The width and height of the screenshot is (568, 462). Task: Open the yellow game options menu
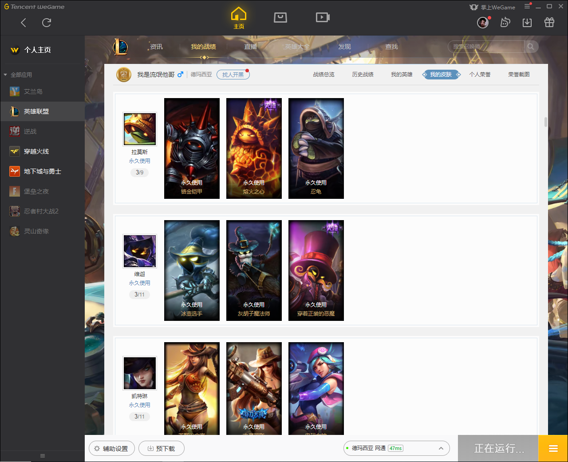tap(553, 449)
